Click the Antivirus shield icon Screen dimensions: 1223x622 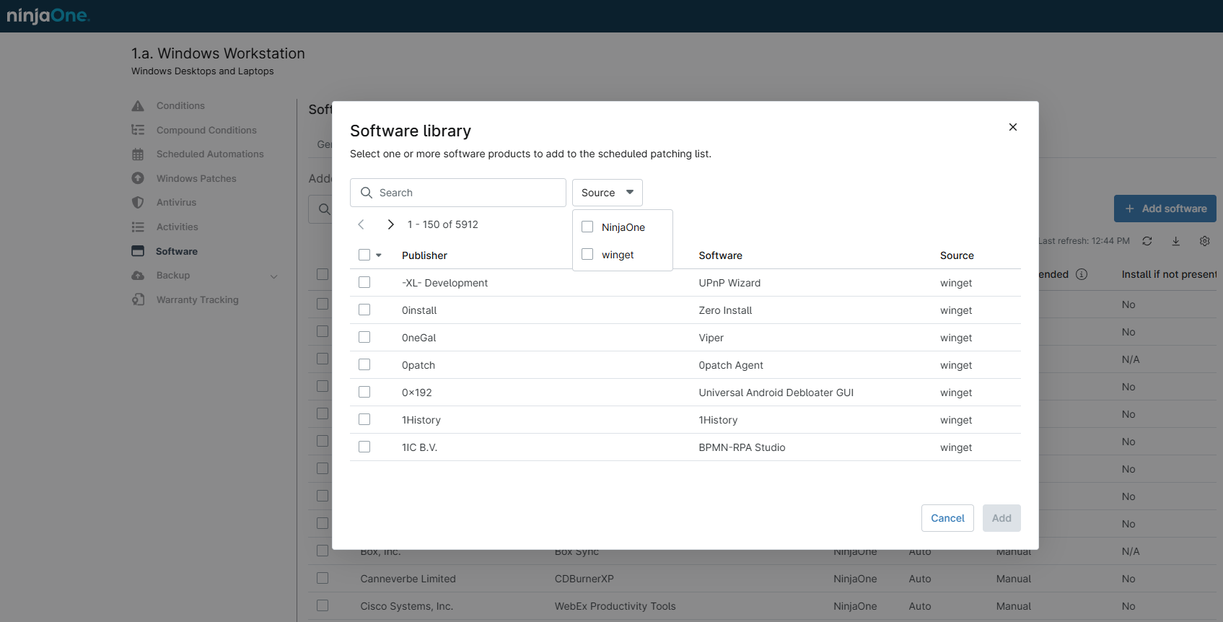click(138, 203)
